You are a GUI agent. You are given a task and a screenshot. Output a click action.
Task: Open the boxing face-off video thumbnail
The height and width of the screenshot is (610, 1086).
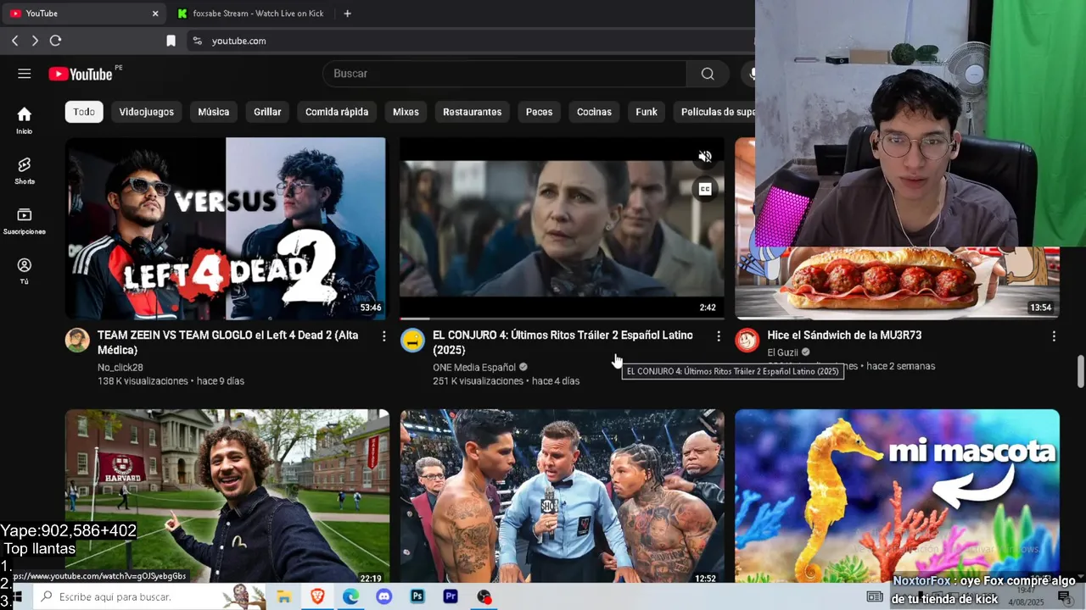click(562, 496)
